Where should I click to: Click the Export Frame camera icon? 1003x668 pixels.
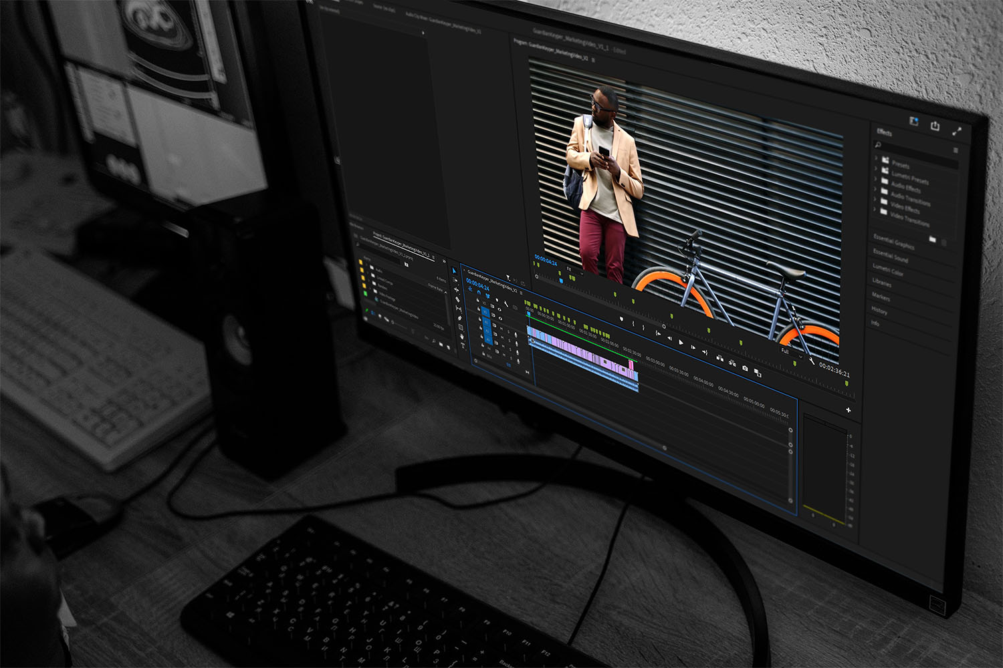(745, 368)
